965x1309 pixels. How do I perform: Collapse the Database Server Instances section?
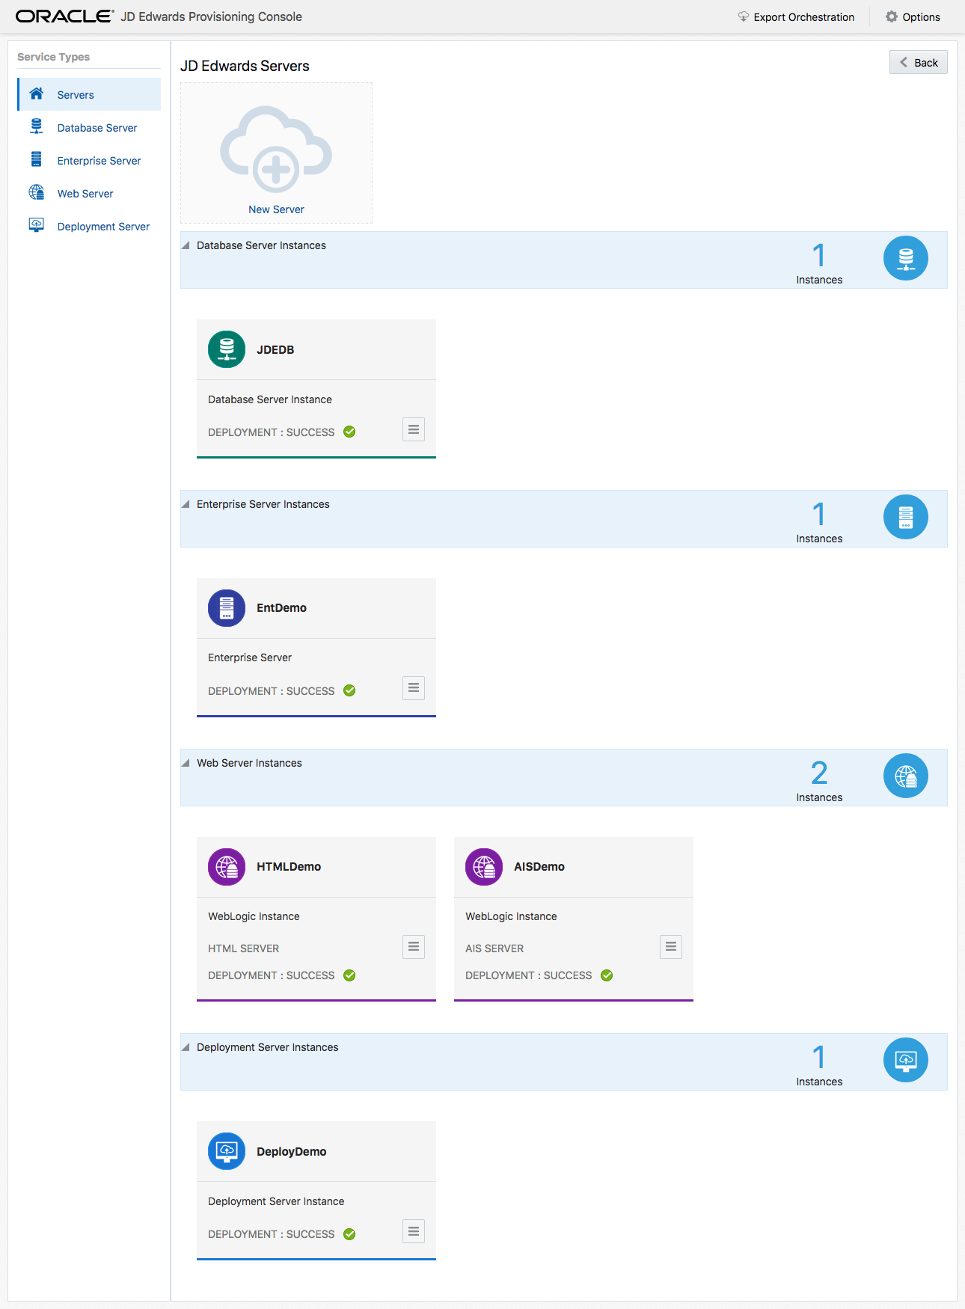point(186,245)
